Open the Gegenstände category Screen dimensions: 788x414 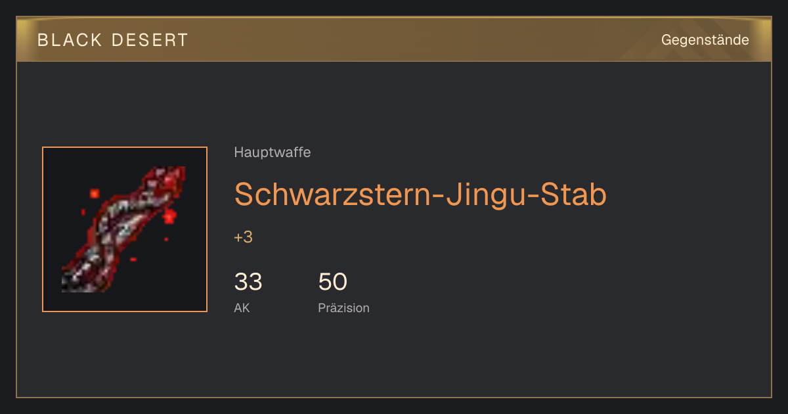point(705,40)
